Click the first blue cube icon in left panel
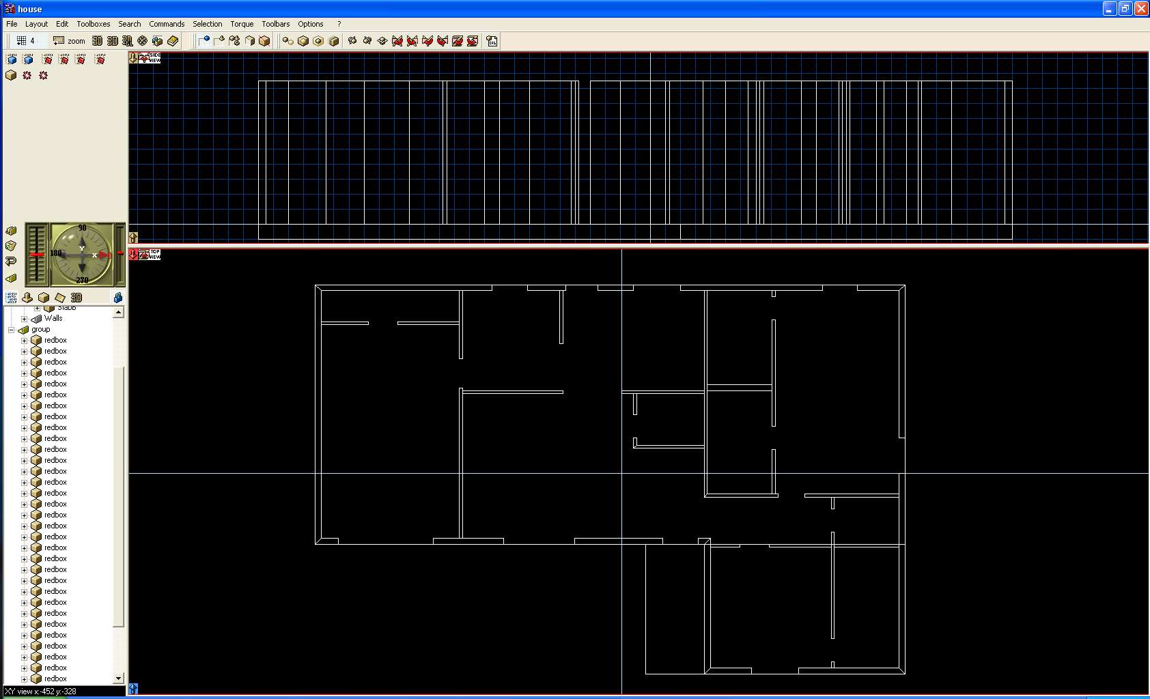1150x699 pixels. click(12, 59)
